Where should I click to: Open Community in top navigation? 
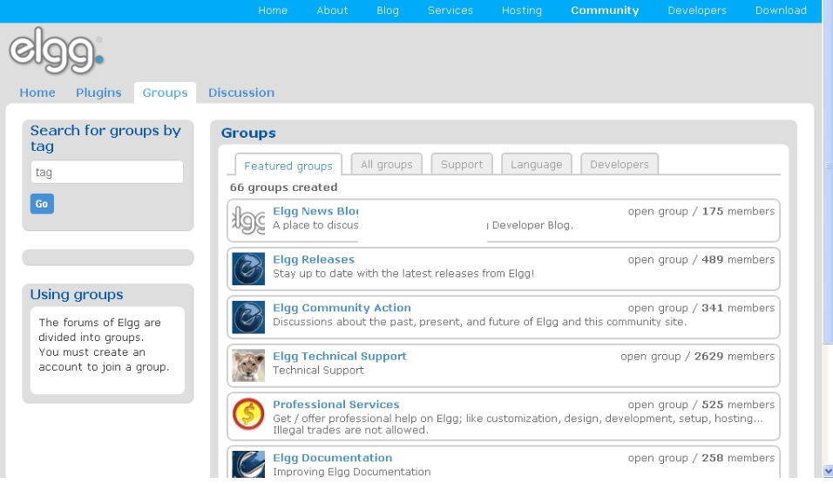[x=605, y=10]
